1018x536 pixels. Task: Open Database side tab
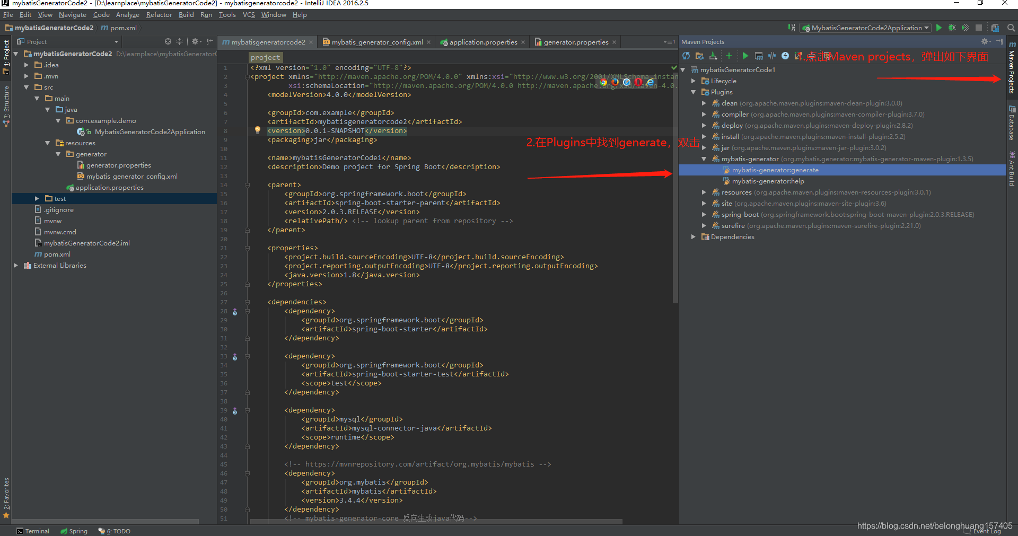(1012, 122)
